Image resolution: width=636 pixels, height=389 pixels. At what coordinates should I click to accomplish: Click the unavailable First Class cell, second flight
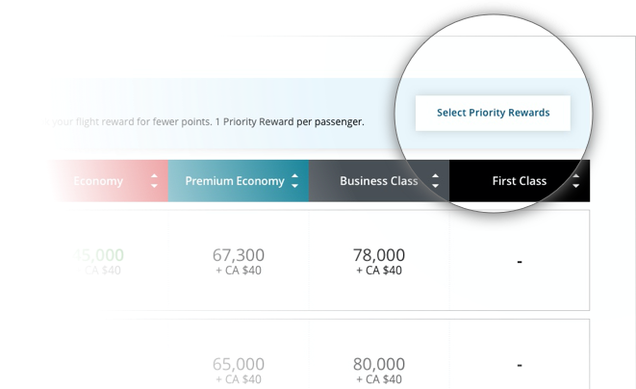(520, 366)
